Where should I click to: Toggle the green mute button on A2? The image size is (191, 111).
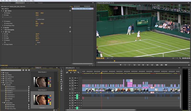coord(77,96)
